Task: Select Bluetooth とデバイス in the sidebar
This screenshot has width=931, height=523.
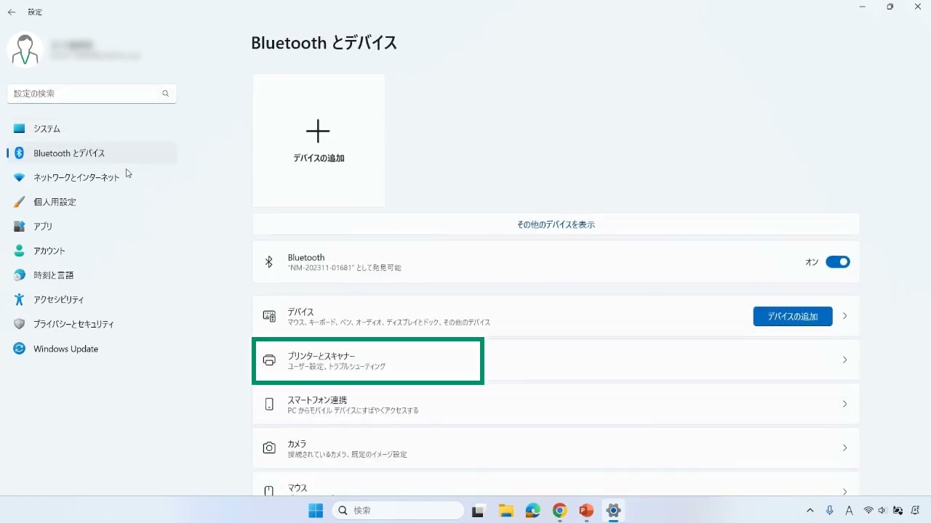Action: pos(92,153)
